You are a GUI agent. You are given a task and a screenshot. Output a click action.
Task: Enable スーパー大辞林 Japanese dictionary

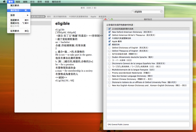[x=109, y=60]
